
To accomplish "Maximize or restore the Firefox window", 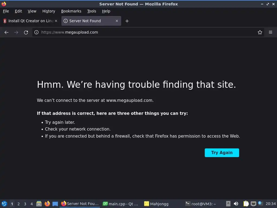I will pyautogui.click(x=268, y=4).
